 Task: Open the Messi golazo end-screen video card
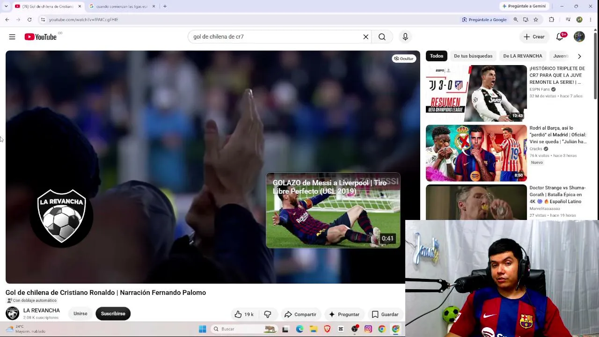pyautogui.click(x=333, y=211)
